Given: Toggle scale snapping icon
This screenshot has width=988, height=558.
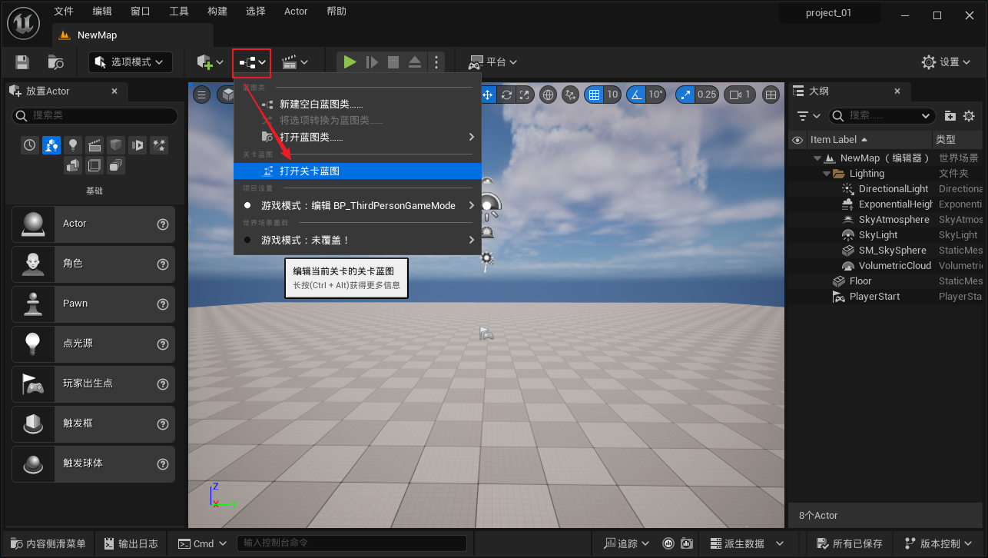Looking at the screenshot, I should (x=685, y=95).
